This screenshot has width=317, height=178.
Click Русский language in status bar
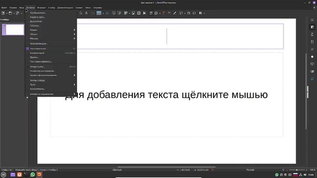click(x=250, y=170)
